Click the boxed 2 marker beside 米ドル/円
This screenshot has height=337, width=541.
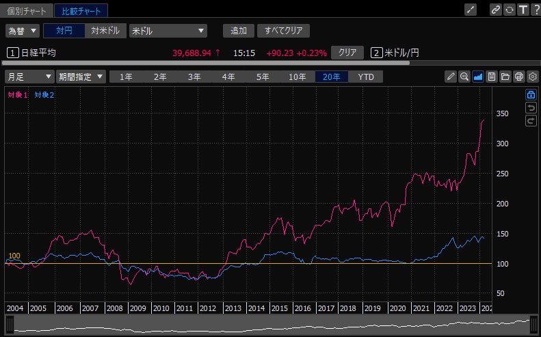[x=376, y=53]
